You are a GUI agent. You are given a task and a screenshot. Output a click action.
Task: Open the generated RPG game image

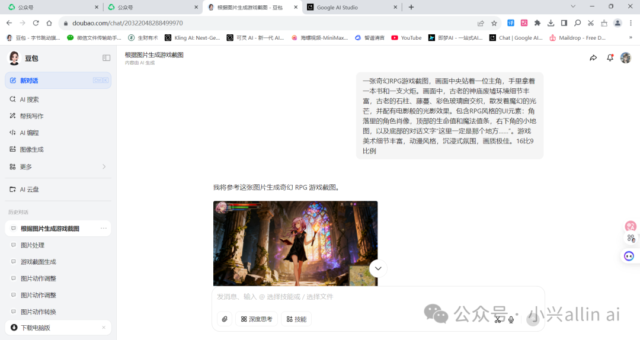point(295,243)
